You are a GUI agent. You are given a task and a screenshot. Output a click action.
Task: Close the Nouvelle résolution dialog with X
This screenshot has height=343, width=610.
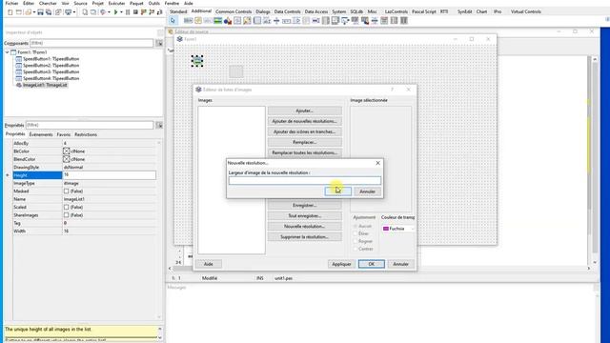point(377,163)
